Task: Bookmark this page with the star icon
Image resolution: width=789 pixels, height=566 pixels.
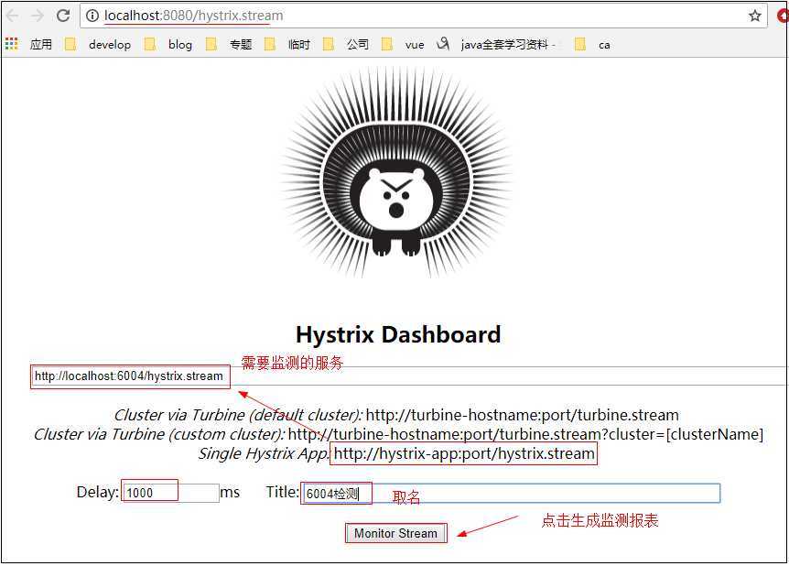Action: 754,16
